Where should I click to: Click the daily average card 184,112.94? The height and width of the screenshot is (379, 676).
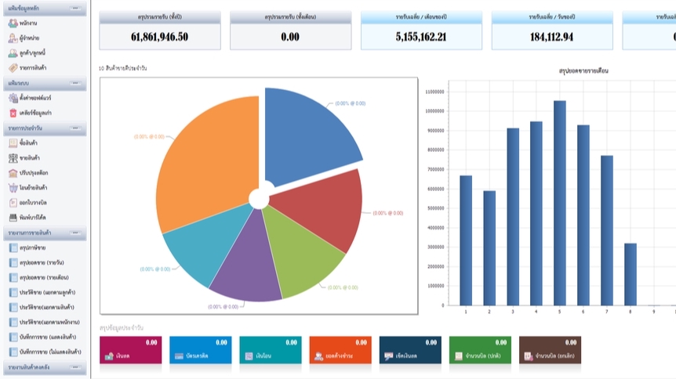pos(552,31)
